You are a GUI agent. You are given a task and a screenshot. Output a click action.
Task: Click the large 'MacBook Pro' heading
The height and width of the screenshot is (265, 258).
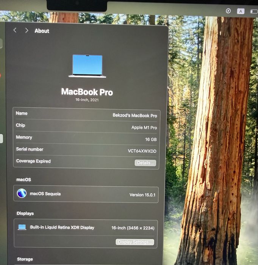(87, 92)
